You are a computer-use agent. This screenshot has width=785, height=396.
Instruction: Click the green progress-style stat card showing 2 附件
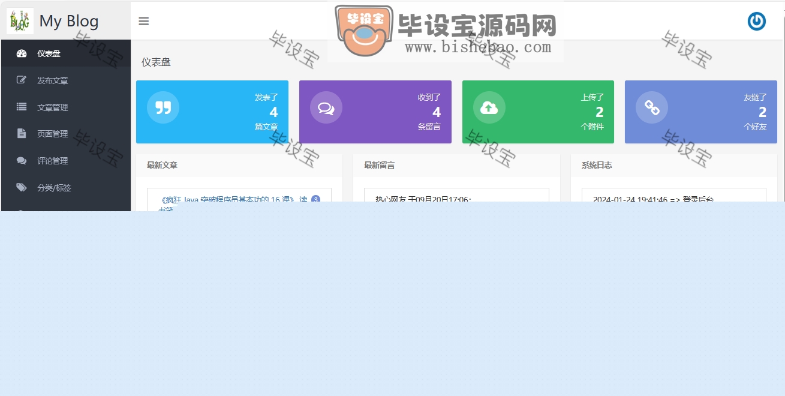pos(538,112)
